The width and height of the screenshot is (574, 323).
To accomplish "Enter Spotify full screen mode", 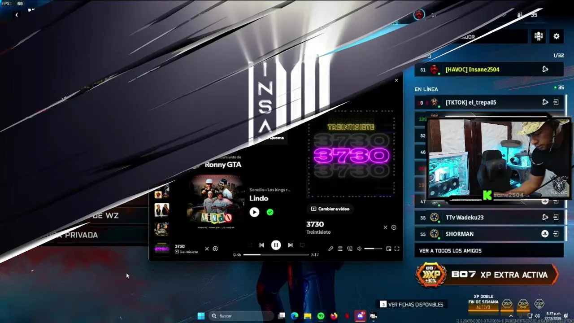I will tap(397, 249).
